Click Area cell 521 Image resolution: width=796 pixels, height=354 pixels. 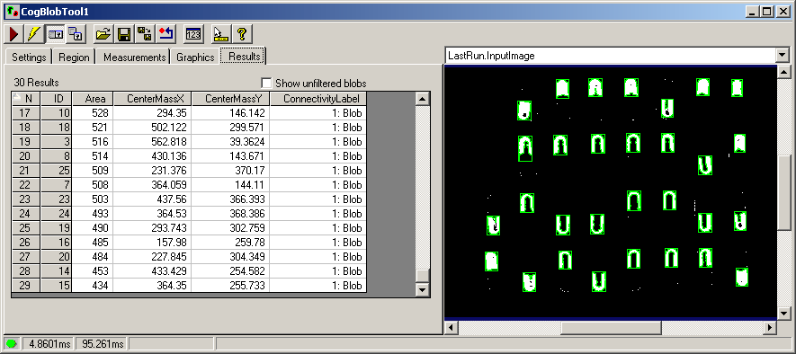tap(93, 128)
